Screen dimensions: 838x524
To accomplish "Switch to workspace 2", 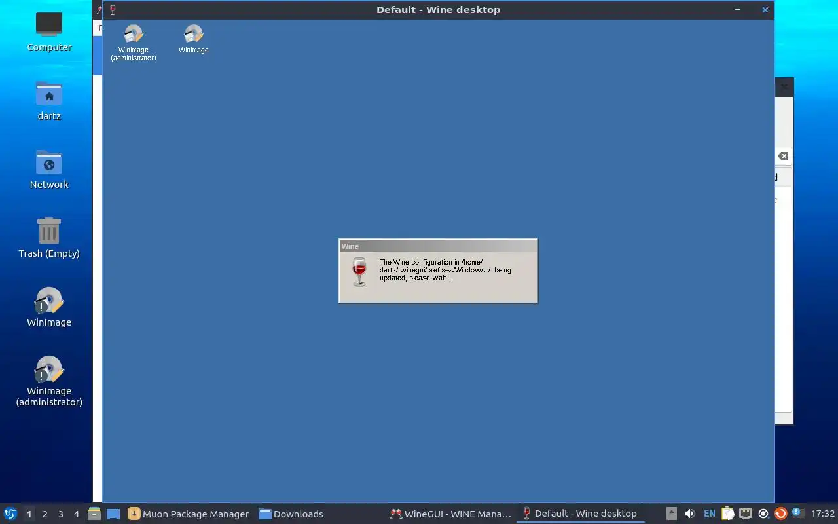I will pos(45,514).
